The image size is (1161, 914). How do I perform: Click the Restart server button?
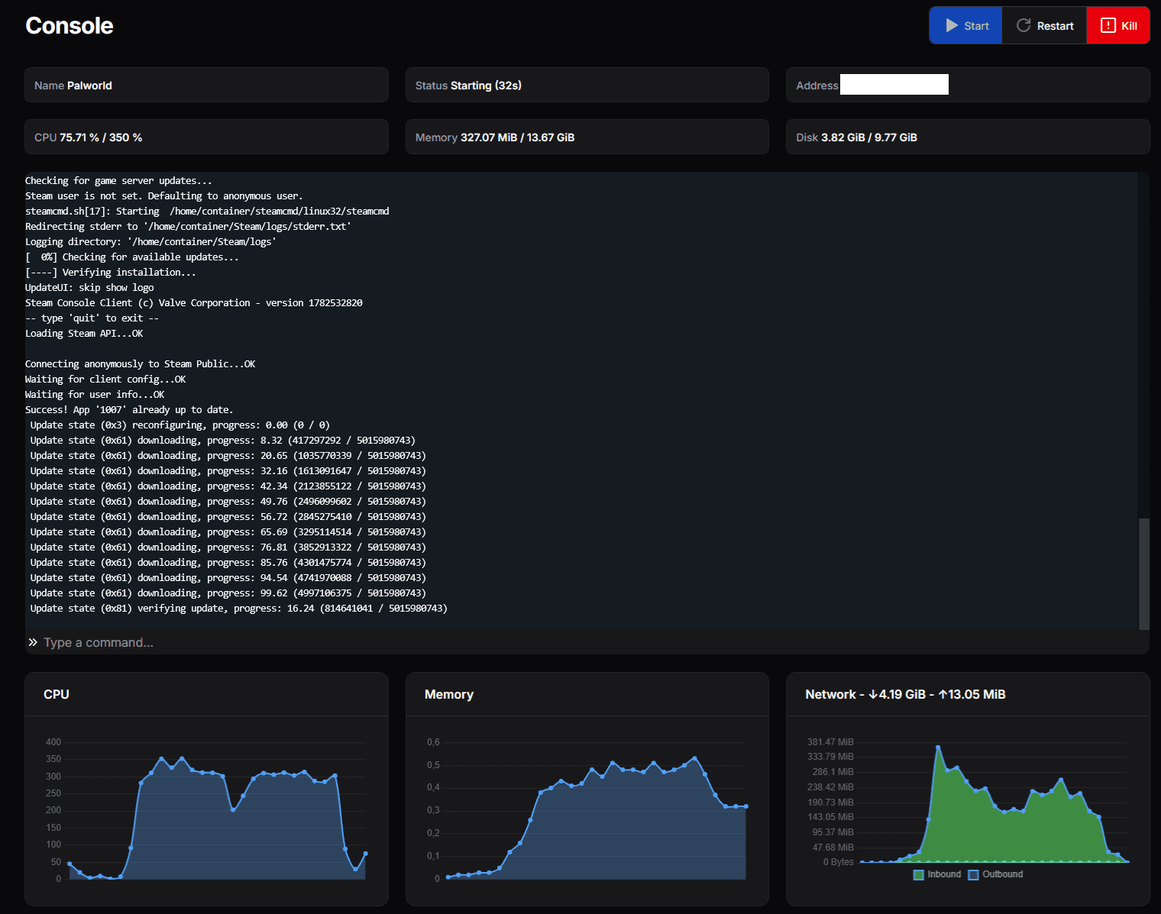click(1044, 26)
